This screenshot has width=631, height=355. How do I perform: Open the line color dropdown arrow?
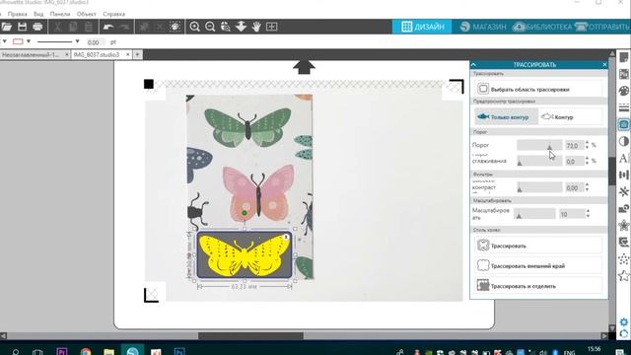tap(29, 41)
